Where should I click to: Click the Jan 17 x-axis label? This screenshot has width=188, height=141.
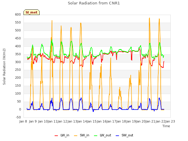click(111, 121)
